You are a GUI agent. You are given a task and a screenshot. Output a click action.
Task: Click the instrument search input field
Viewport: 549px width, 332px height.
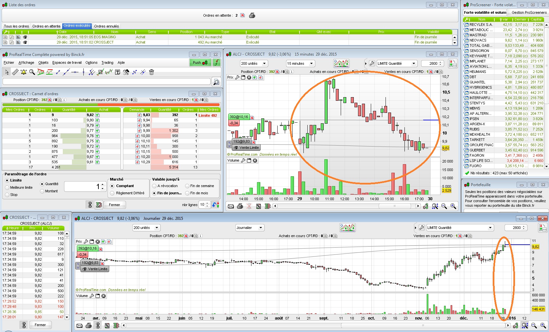[x=107, y=81]
